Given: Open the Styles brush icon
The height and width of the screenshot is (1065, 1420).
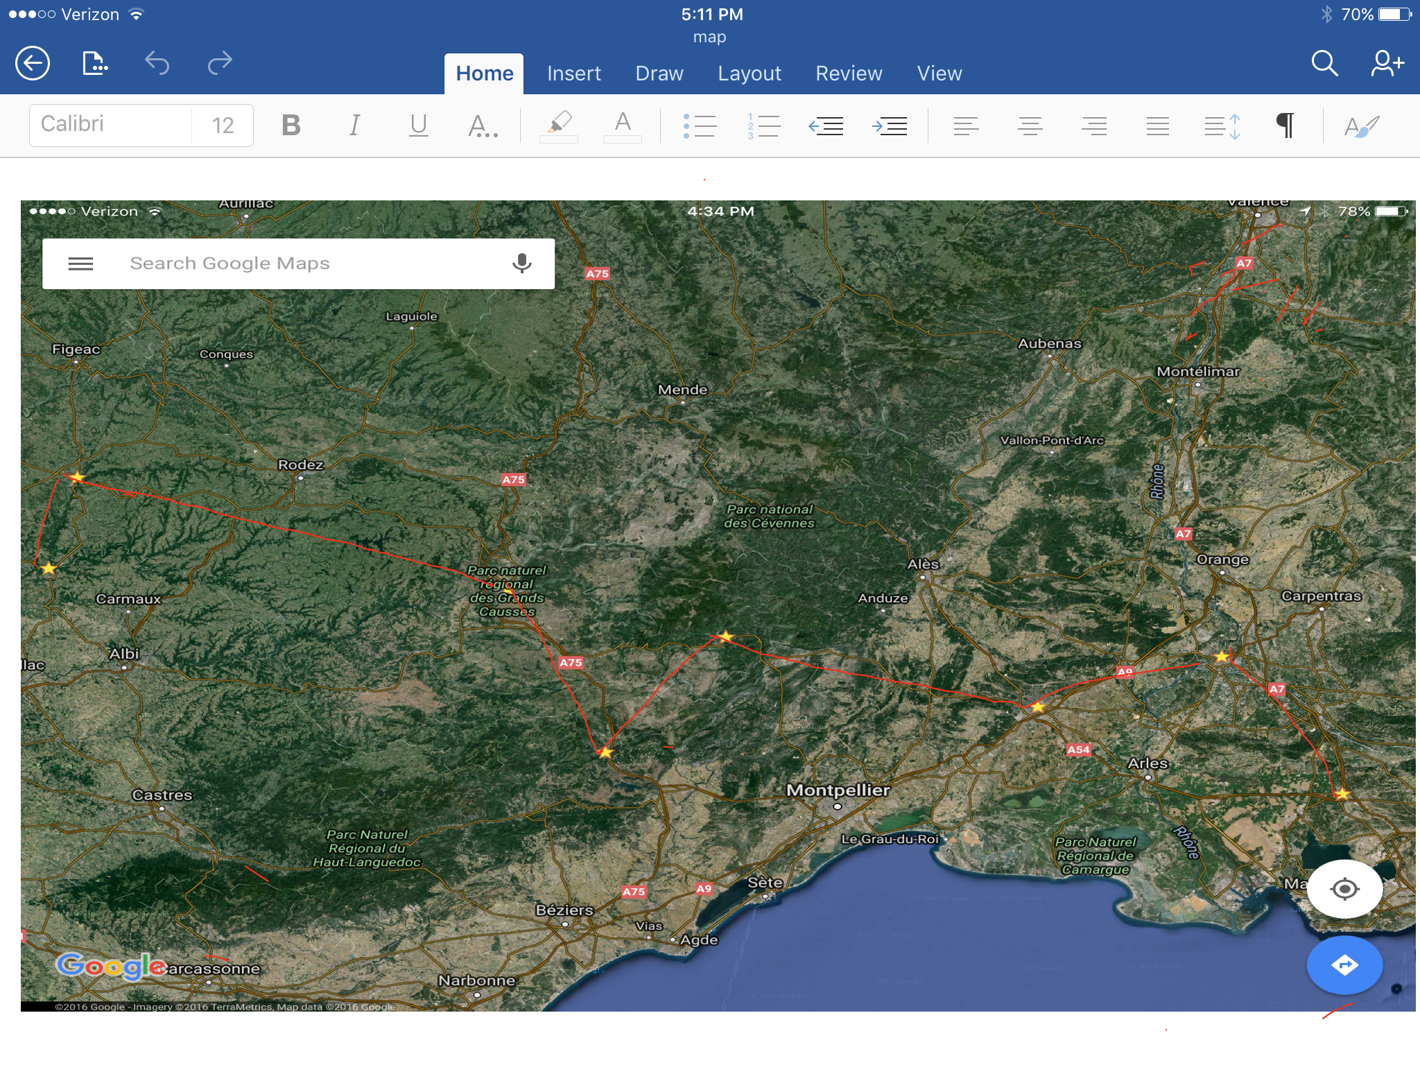Looking at the screenshot, I should [x=1360, y=125].
